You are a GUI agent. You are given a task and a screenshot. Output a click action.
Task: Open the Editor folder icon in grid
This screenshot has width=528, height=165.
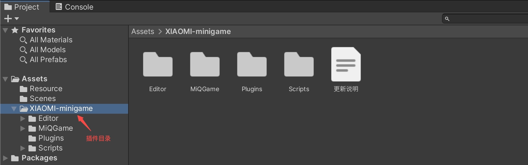(158, 65)
